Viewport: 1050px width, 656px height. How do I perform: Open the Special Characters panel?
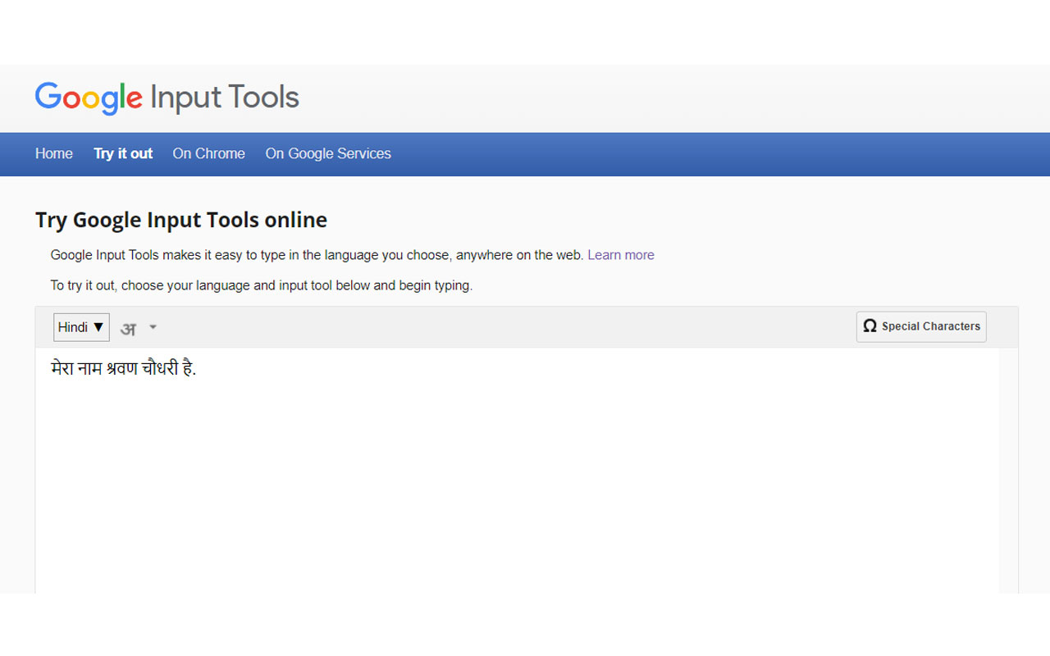tap(921, 326)
